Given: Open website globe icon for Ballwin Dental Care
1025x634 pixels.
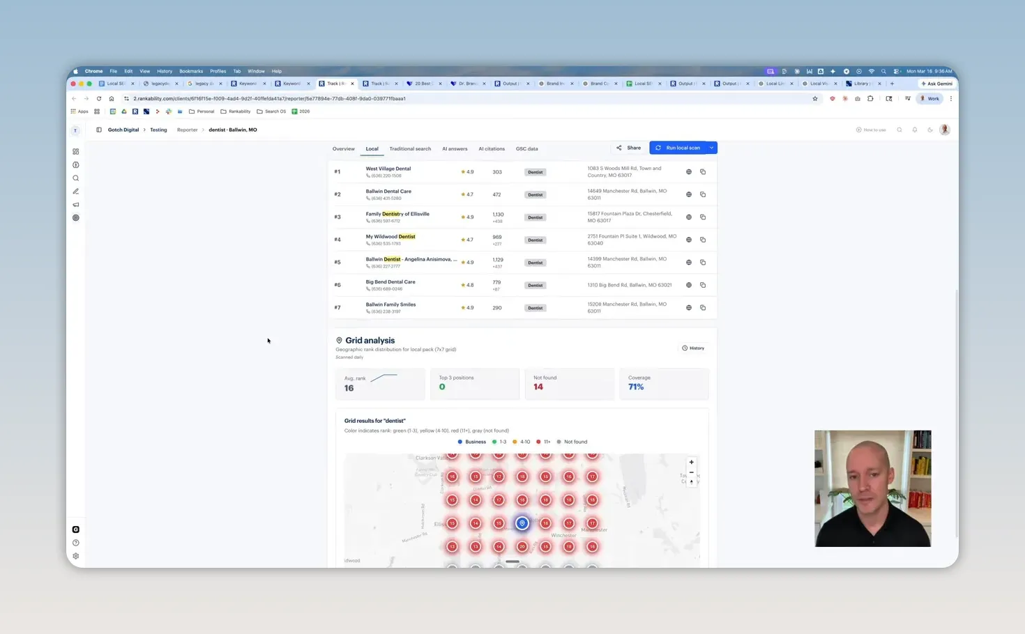Looking at the screenshot, I should tap(689, 194).
